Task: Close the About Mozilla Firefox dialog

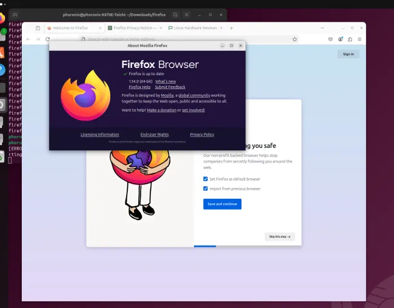Action: pos(241,45)
